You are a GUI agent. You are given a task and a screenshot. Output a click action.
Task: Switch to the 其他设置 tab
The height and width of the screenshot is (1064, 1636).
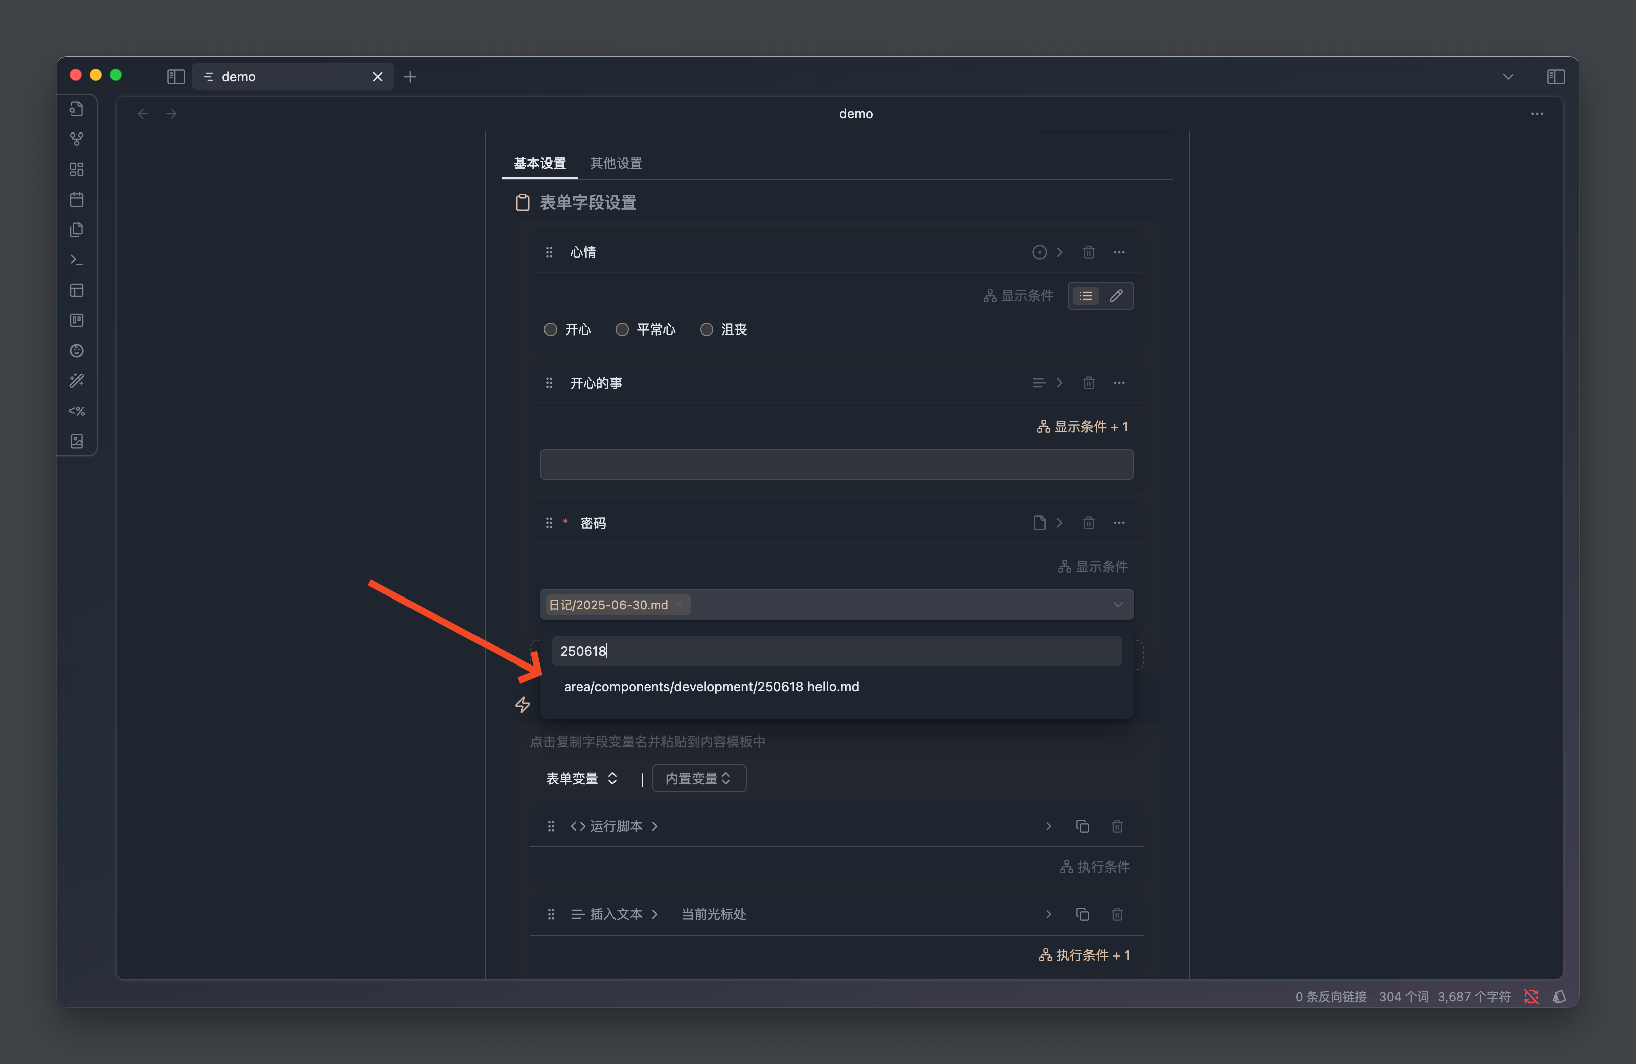tap(616, 163)
